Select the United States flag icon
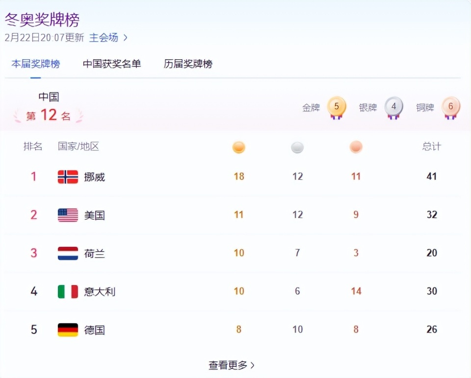This screenshot has width=471, height=378. pos(67,214)
